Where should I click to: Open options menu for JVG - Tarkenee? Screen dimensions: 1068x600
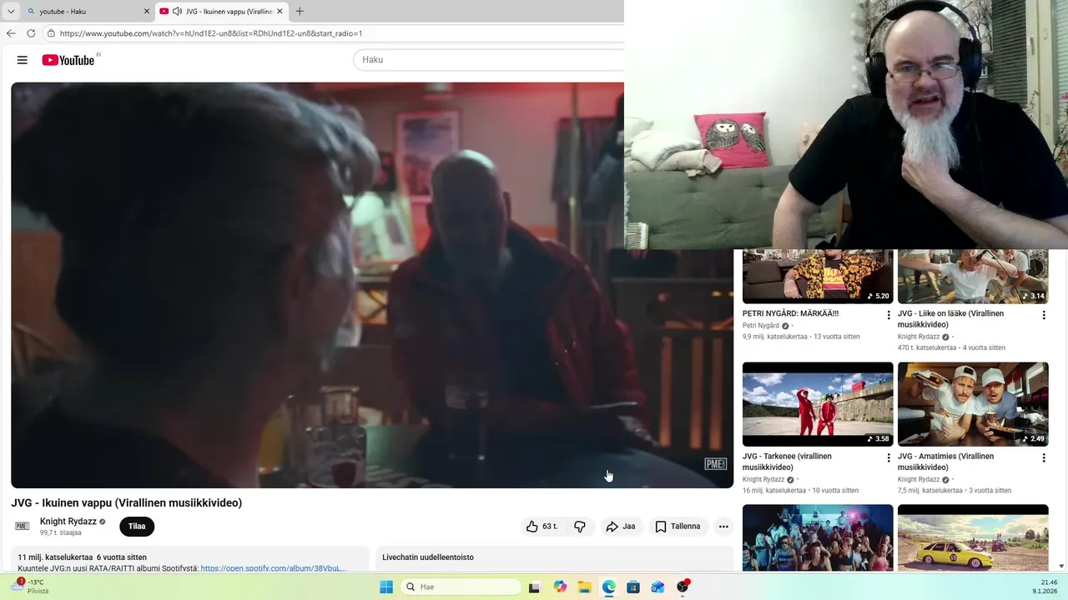(889, 457)
